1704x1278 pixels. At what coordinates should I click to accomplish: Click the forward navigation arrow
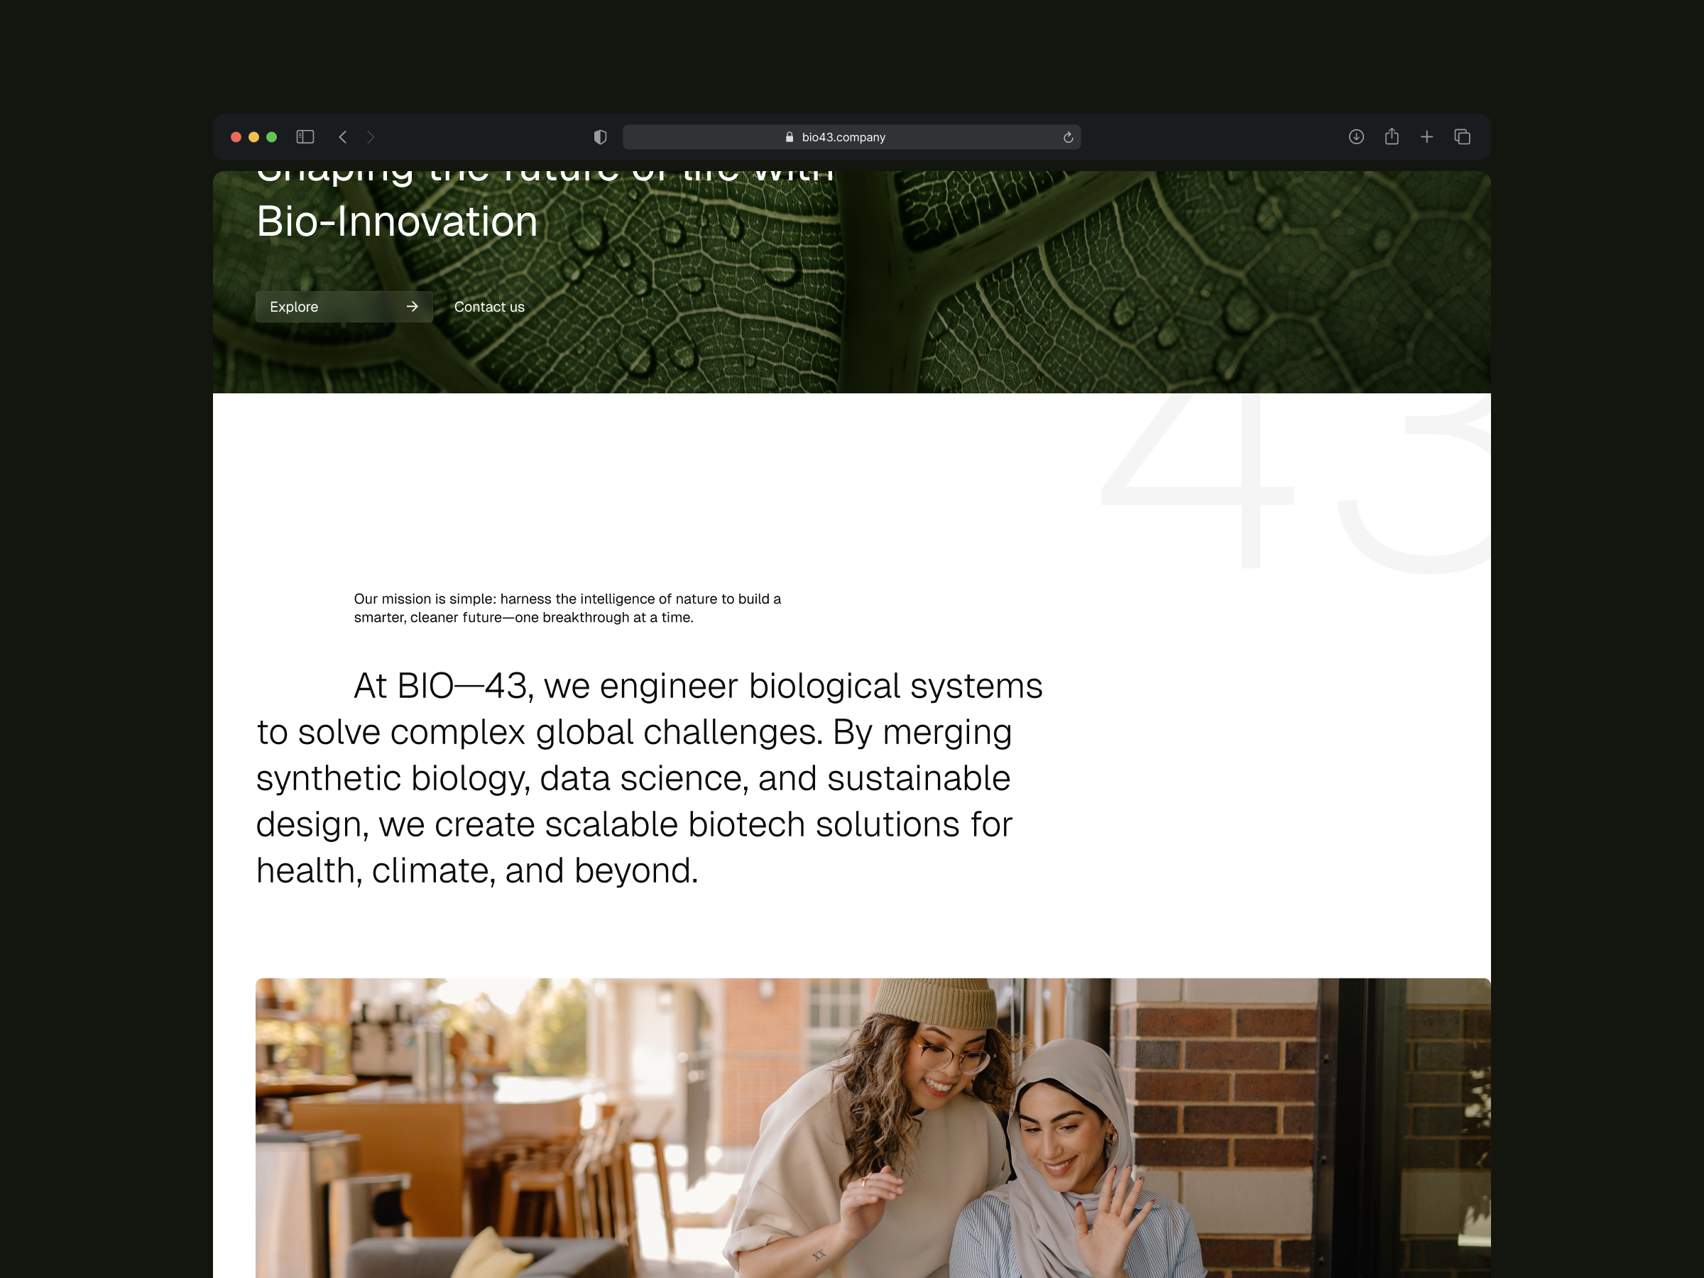(371, 136)
